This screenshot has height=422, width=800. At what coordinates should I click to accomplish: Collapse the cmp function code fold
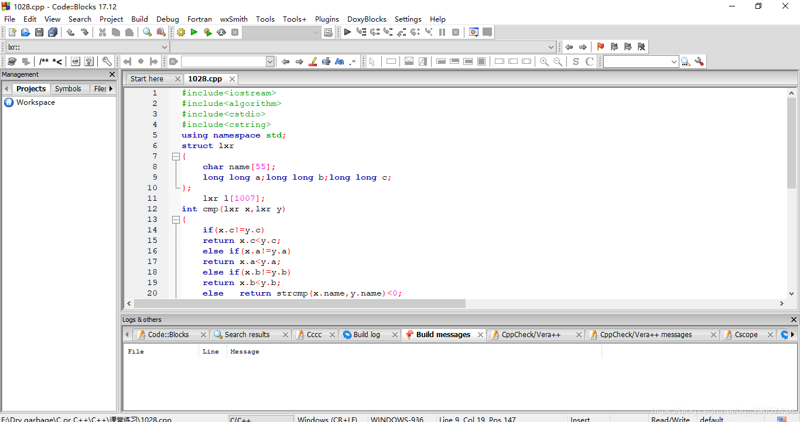[175, 219]
